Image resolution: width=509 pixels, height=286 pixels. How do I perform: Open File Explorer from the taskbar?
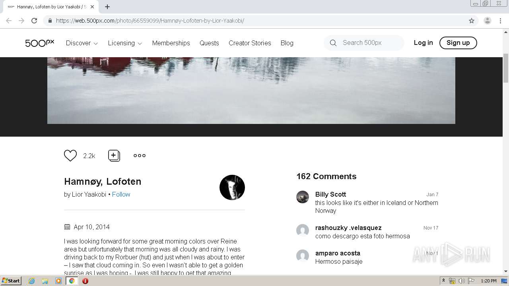[45, 281]
